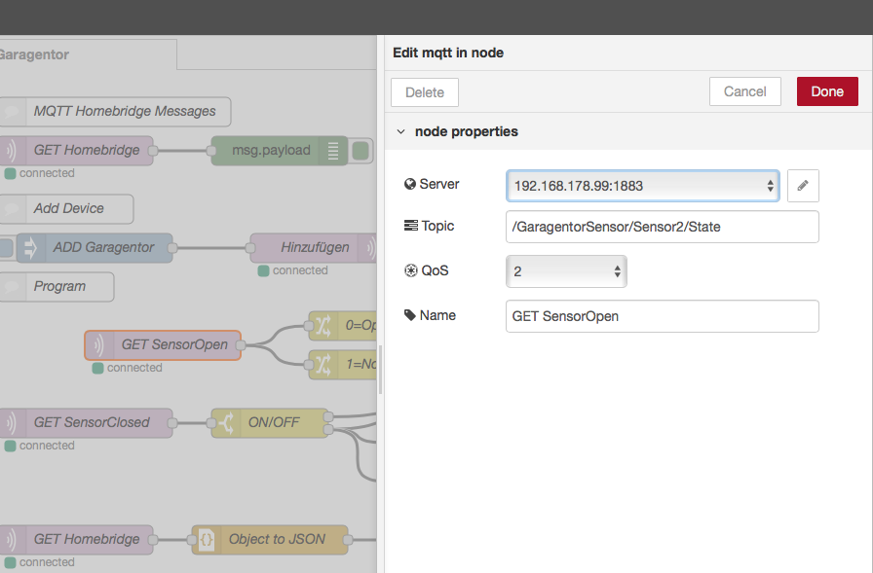Collapse the node properties section
873x573 pixels.
click(x=400, y=131)
